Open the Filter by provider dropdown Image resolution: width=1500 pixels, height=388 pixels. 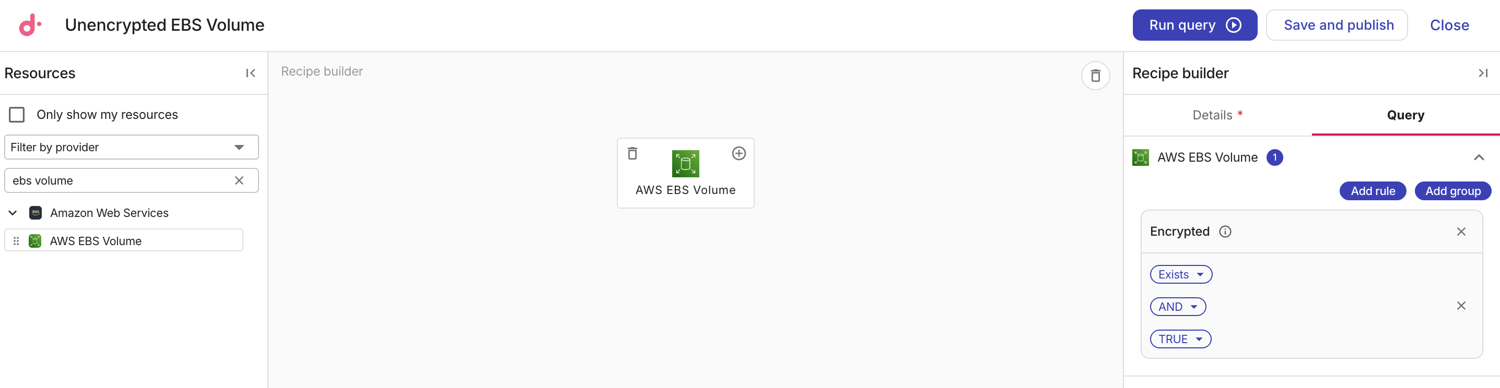[132, 147]
